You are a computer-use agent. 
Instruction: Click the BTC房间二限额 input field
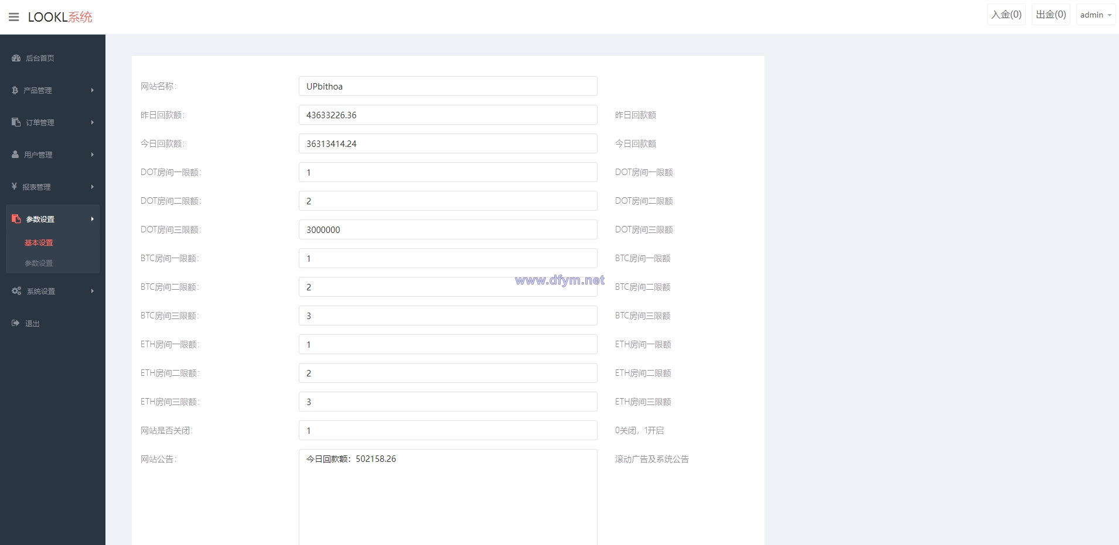click(448, 287)
